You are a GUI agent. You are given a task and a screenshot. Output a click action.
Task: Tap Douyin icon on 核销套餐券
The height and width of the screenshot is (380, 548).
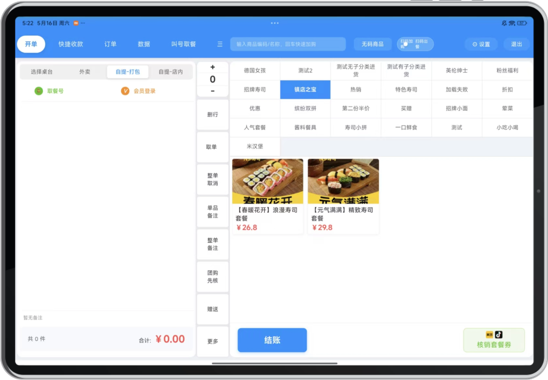[499, 334]
